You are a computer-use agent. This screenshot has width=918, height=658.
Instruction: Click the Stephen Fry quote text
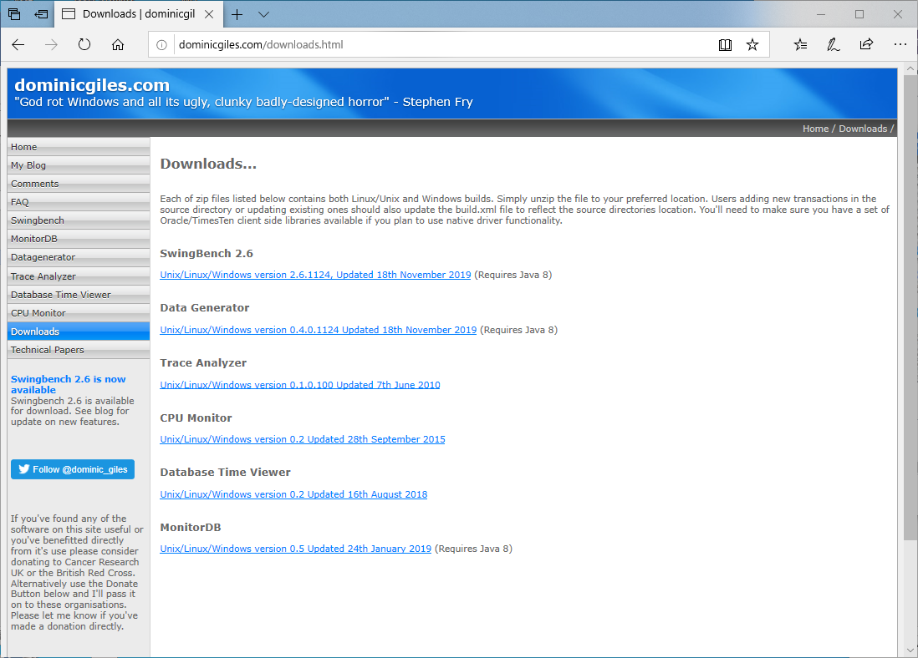[243, 102]
